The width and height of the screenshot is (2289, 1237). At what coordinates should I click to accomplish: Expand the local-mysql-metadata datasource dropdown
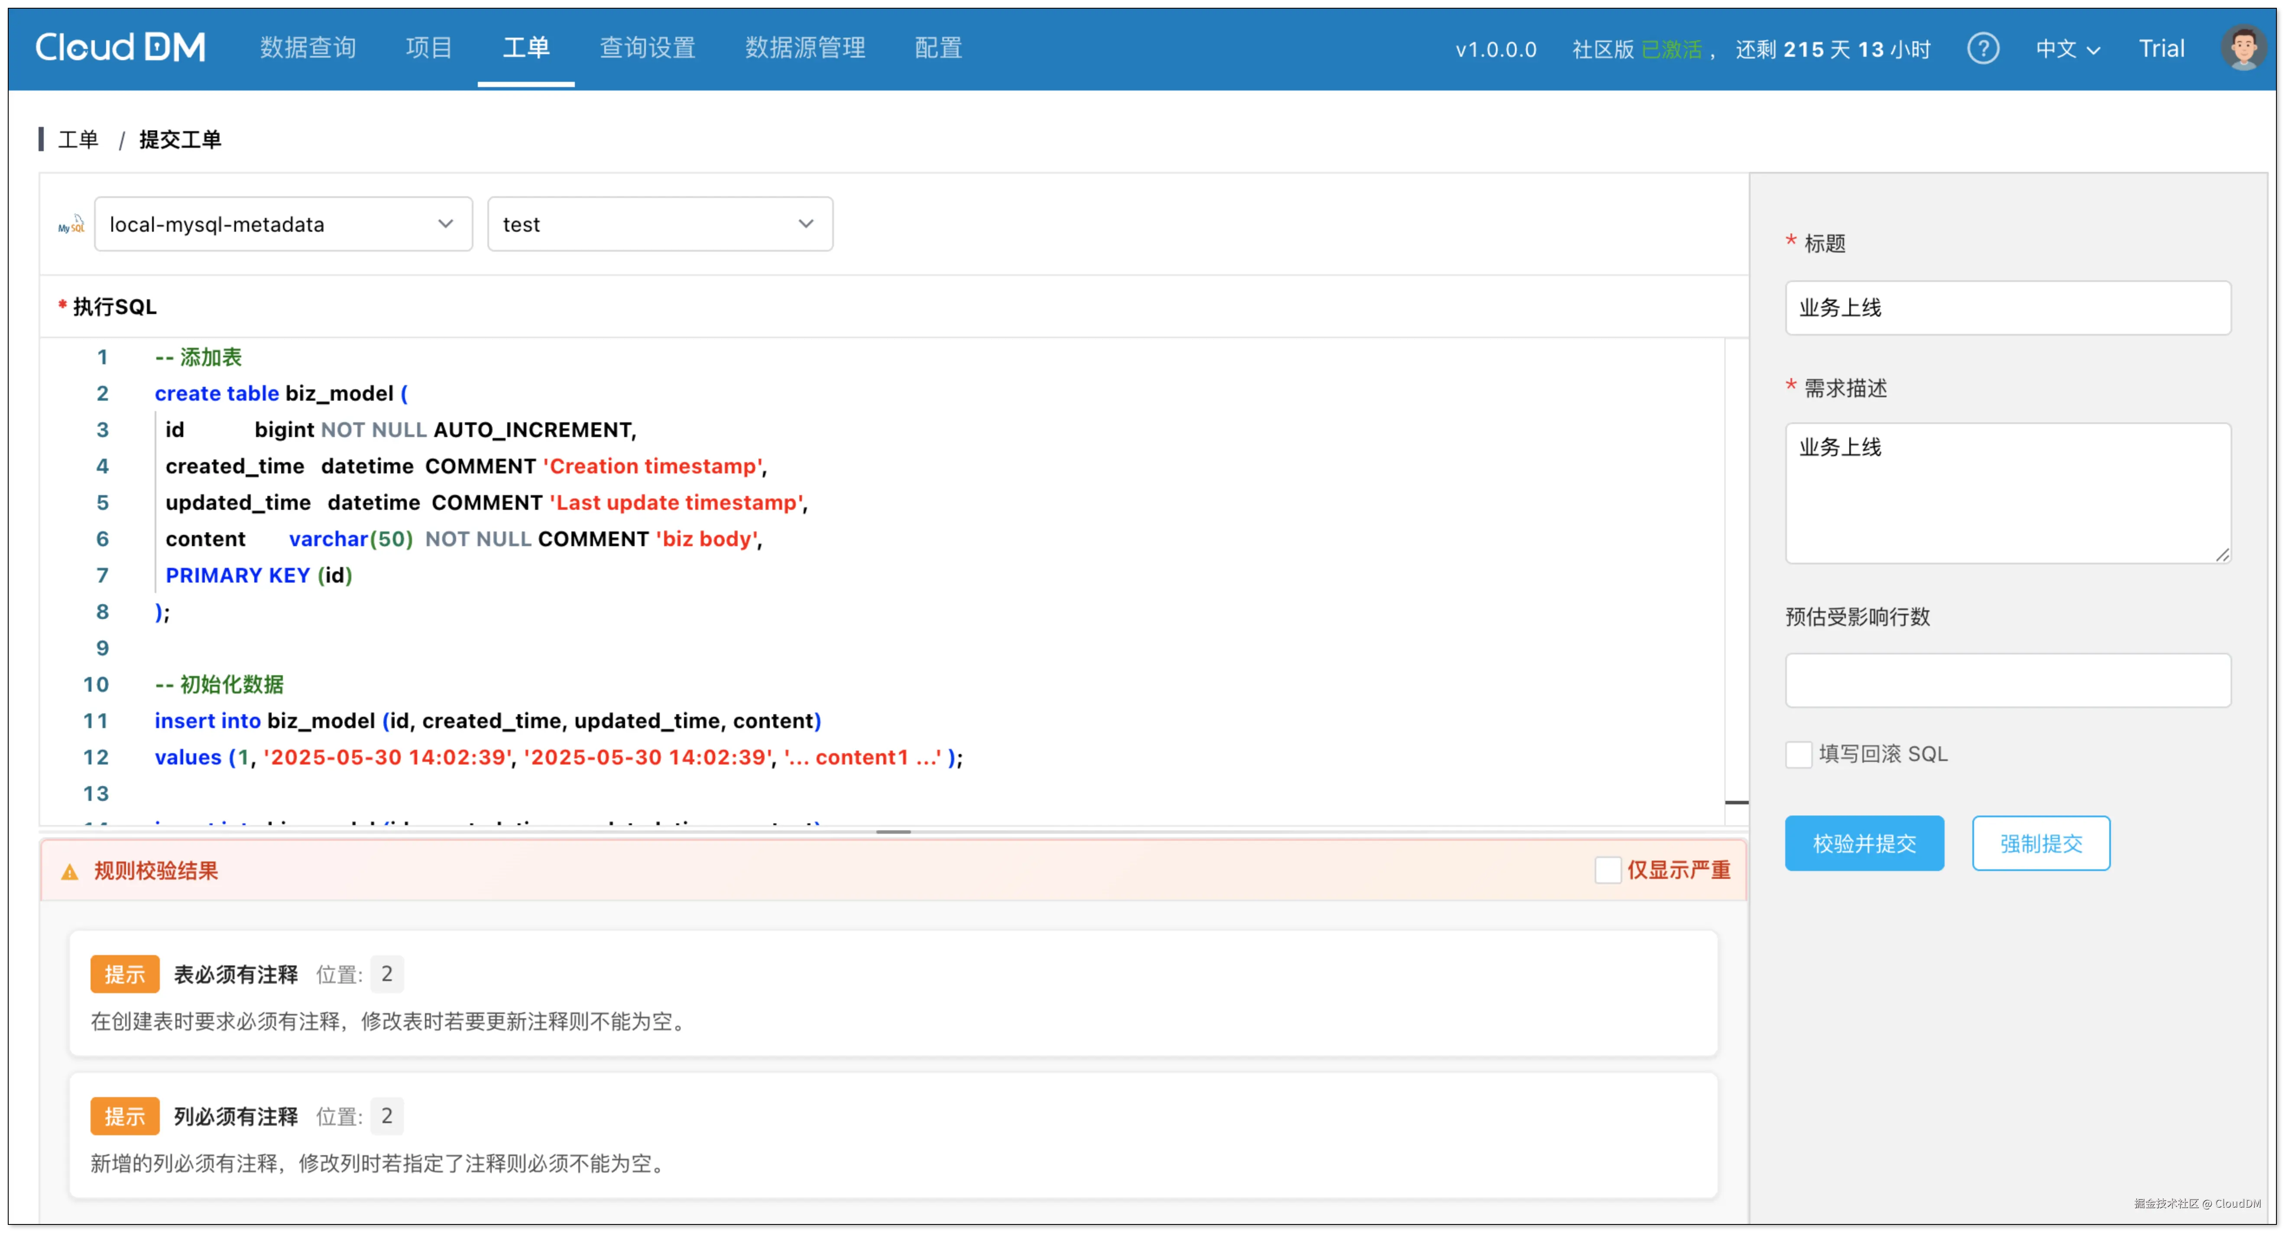282,224
